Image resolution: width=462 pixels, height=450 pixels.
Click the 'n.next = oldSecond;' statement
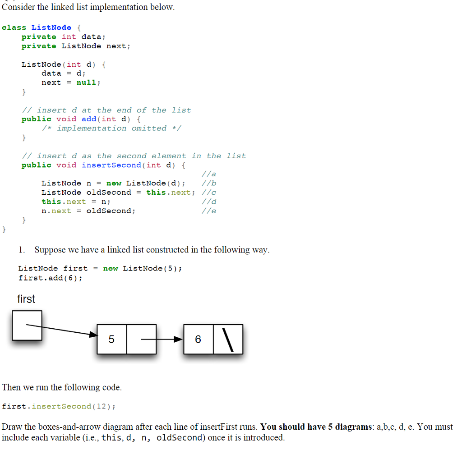click(88, 211)
